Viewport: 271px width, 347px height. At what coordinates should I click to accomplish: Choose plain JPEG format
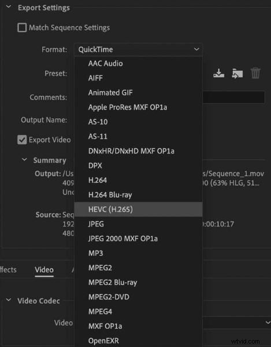(138, 224)
